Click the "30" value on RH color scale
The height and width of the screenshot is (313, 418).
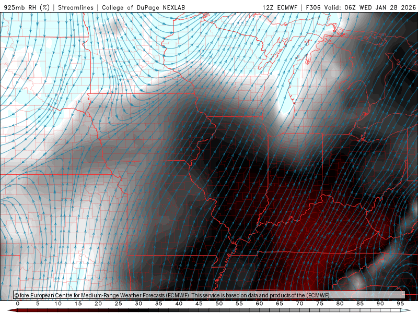pos(138,304)
